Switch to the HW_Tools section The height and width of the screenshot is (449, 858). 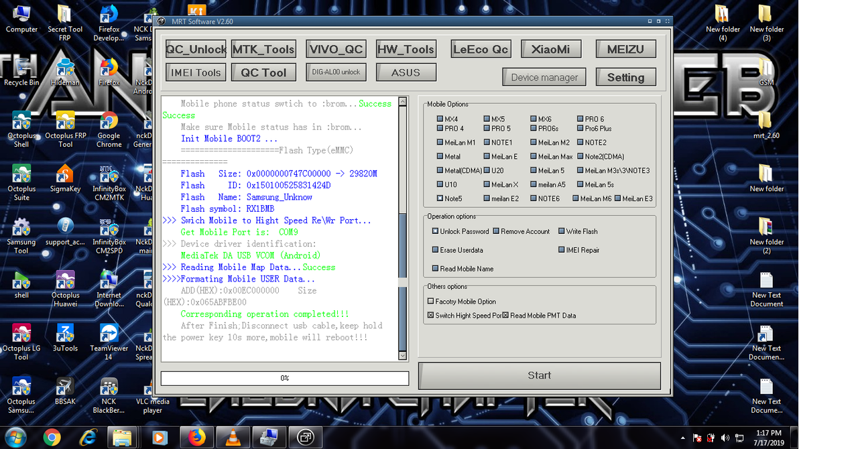point(406,49)
